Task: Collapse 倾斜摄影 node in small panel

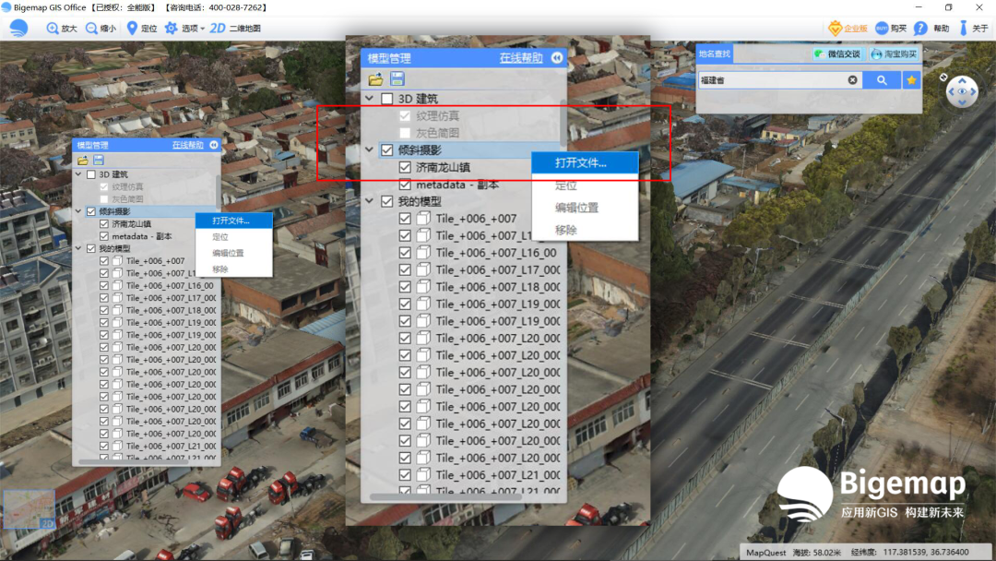Action: click(x=78, y=211)
